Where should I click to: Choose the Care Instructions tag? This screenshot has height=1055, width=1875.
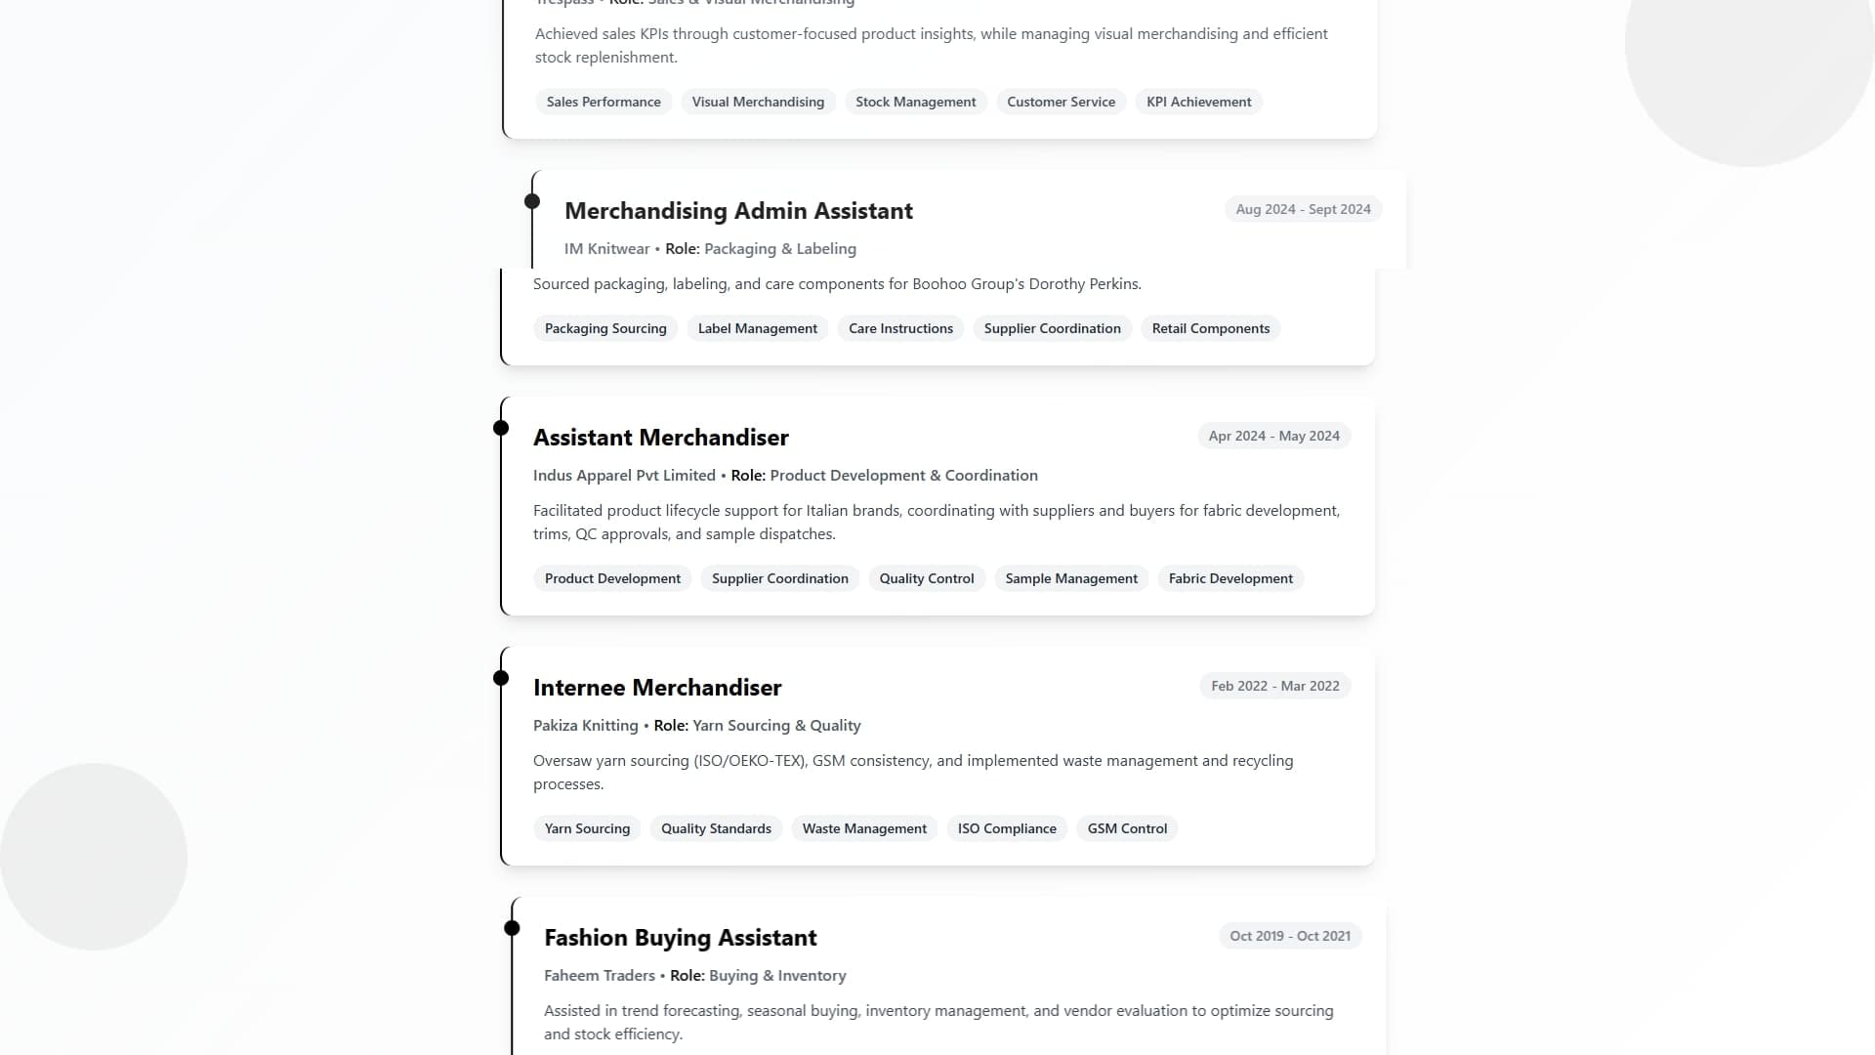(x=900, y=328)
